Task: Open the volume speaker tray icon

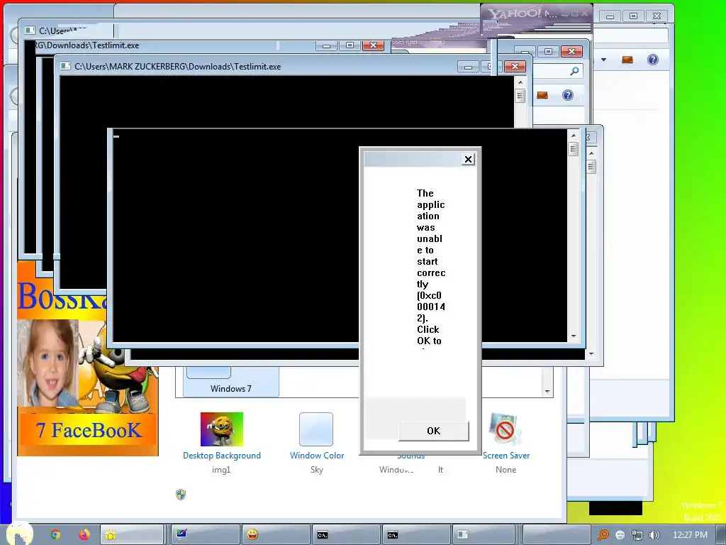Action: [x=654, y=535]
